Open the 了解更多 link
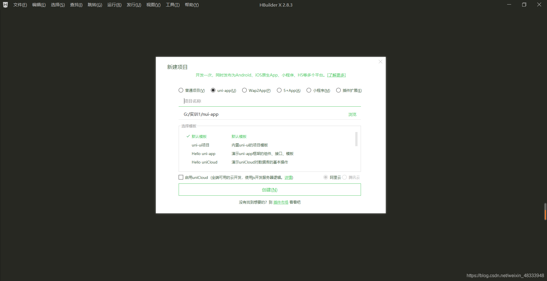This screenshot has height=281, width=547. point(336,75)
